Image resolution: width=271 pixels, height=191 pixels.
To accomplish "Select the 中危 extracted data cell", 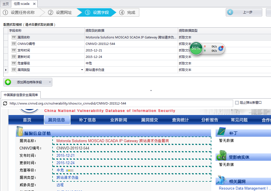I will coord(131,63).
